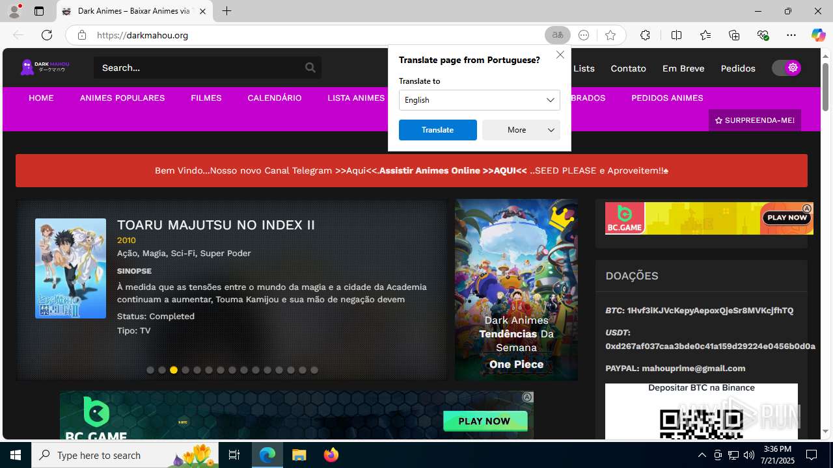Select the active yellow slider dot
The width and height of the screenshot is (833, 468).
(174, 370)
